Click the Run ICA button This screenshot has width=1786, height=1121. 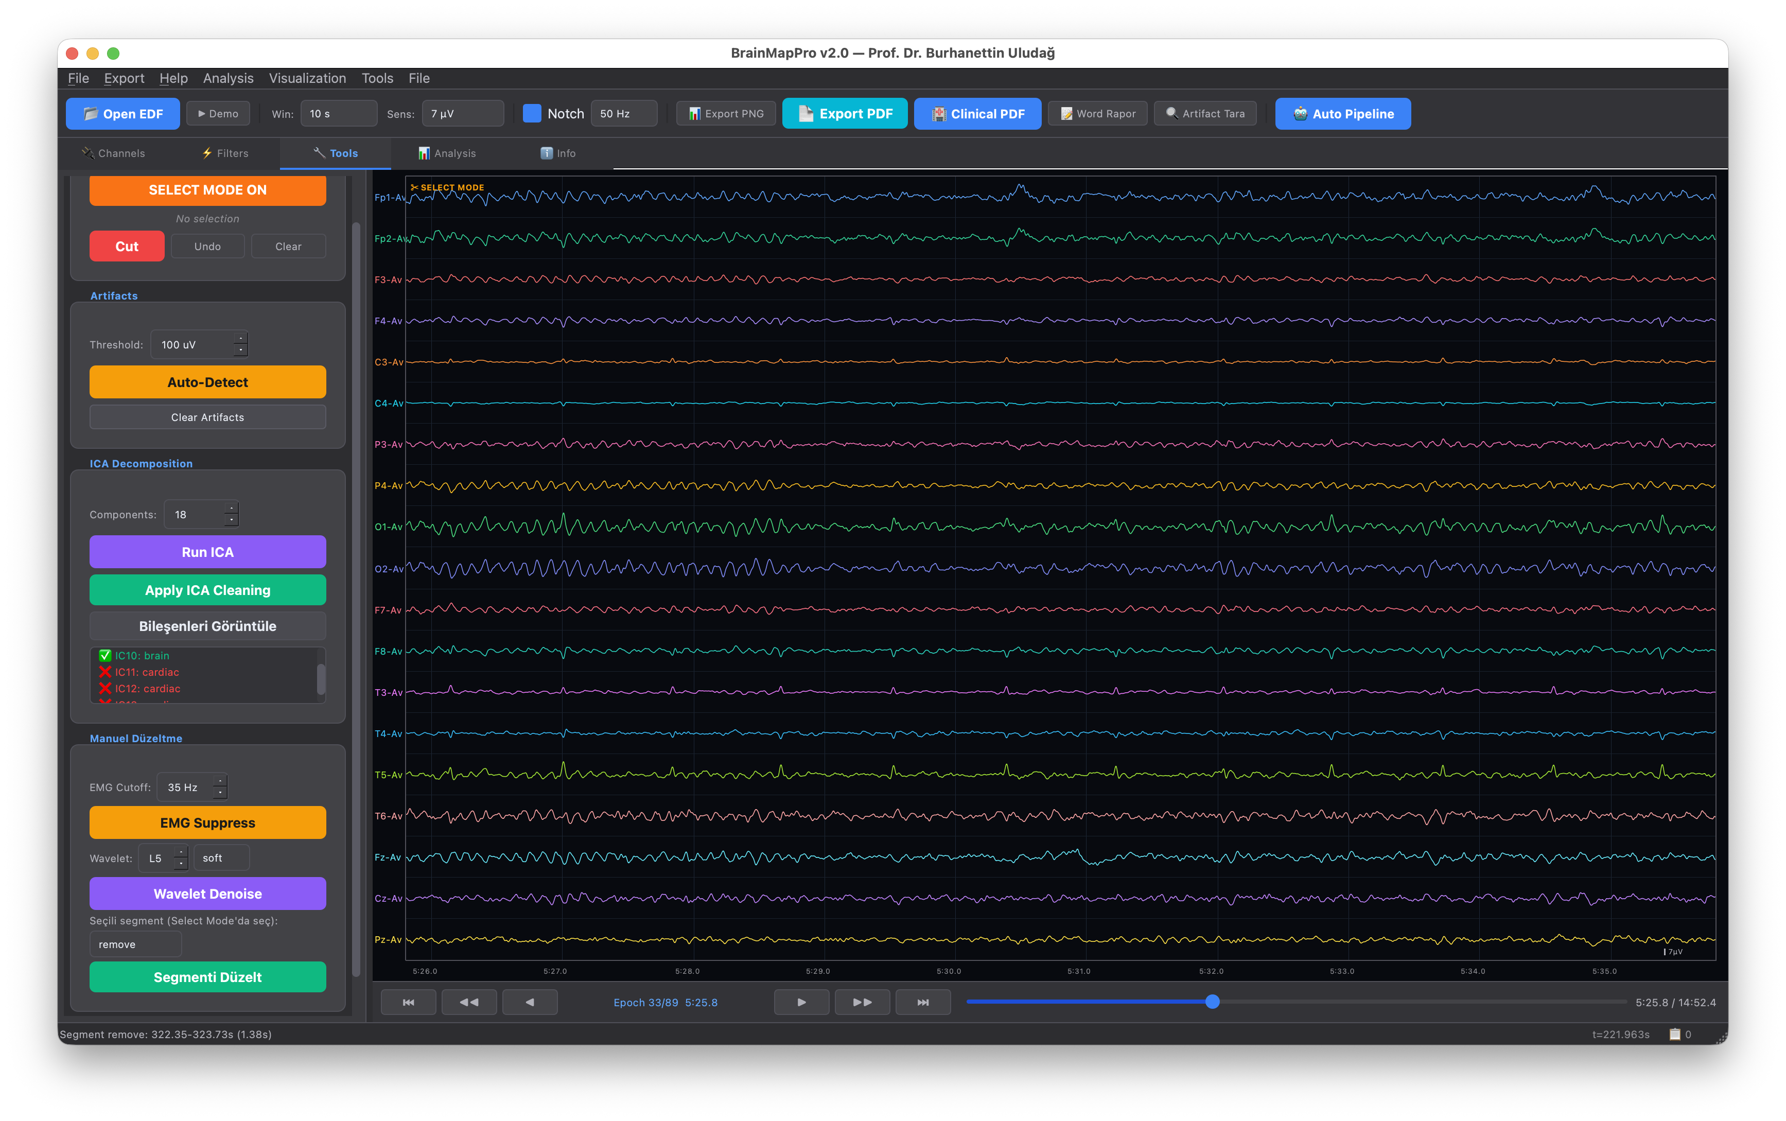(x=207, y=552)
